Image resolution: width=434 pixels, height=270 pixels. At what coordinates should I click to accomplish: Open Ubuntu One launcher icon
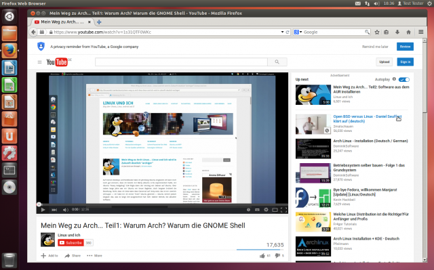pos(9,136)
